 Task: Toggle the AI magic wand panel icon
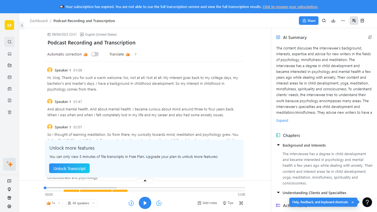point(354,20)
